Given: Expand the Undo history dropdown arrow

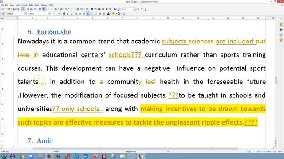Looking at the screenshot, I should (69, 9).
